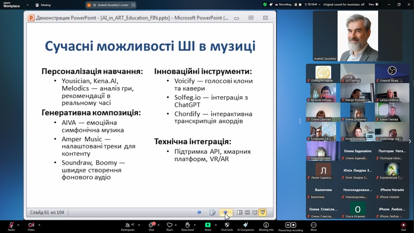Screen dimensions: 414x233
Task: Click the Recording... indicator label
Action: (285, 4)
